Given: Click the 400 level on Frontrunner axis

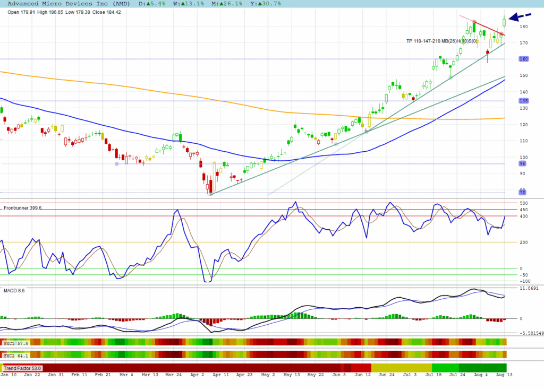Looking at the screenshot, I should (524, 216).
